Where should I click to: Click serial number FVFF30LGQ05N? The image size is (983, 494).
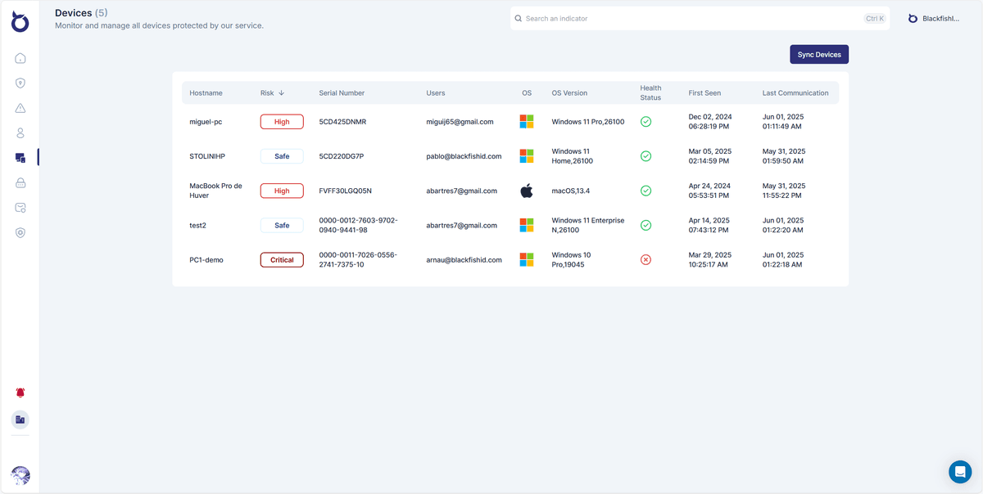[x=345, y=191]
